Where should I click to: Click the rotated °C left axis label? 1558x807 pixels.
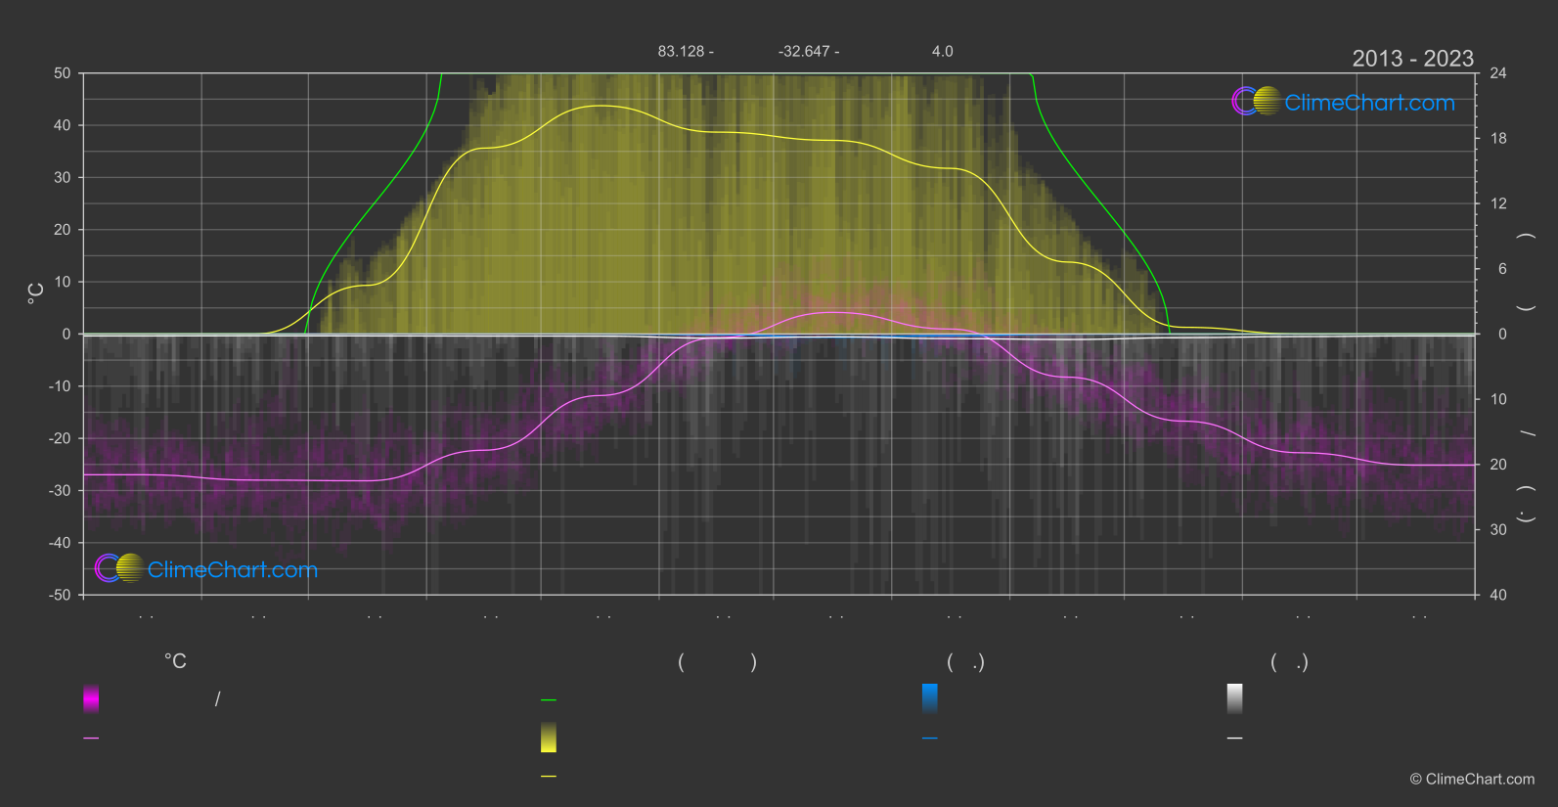coord(36,293)
